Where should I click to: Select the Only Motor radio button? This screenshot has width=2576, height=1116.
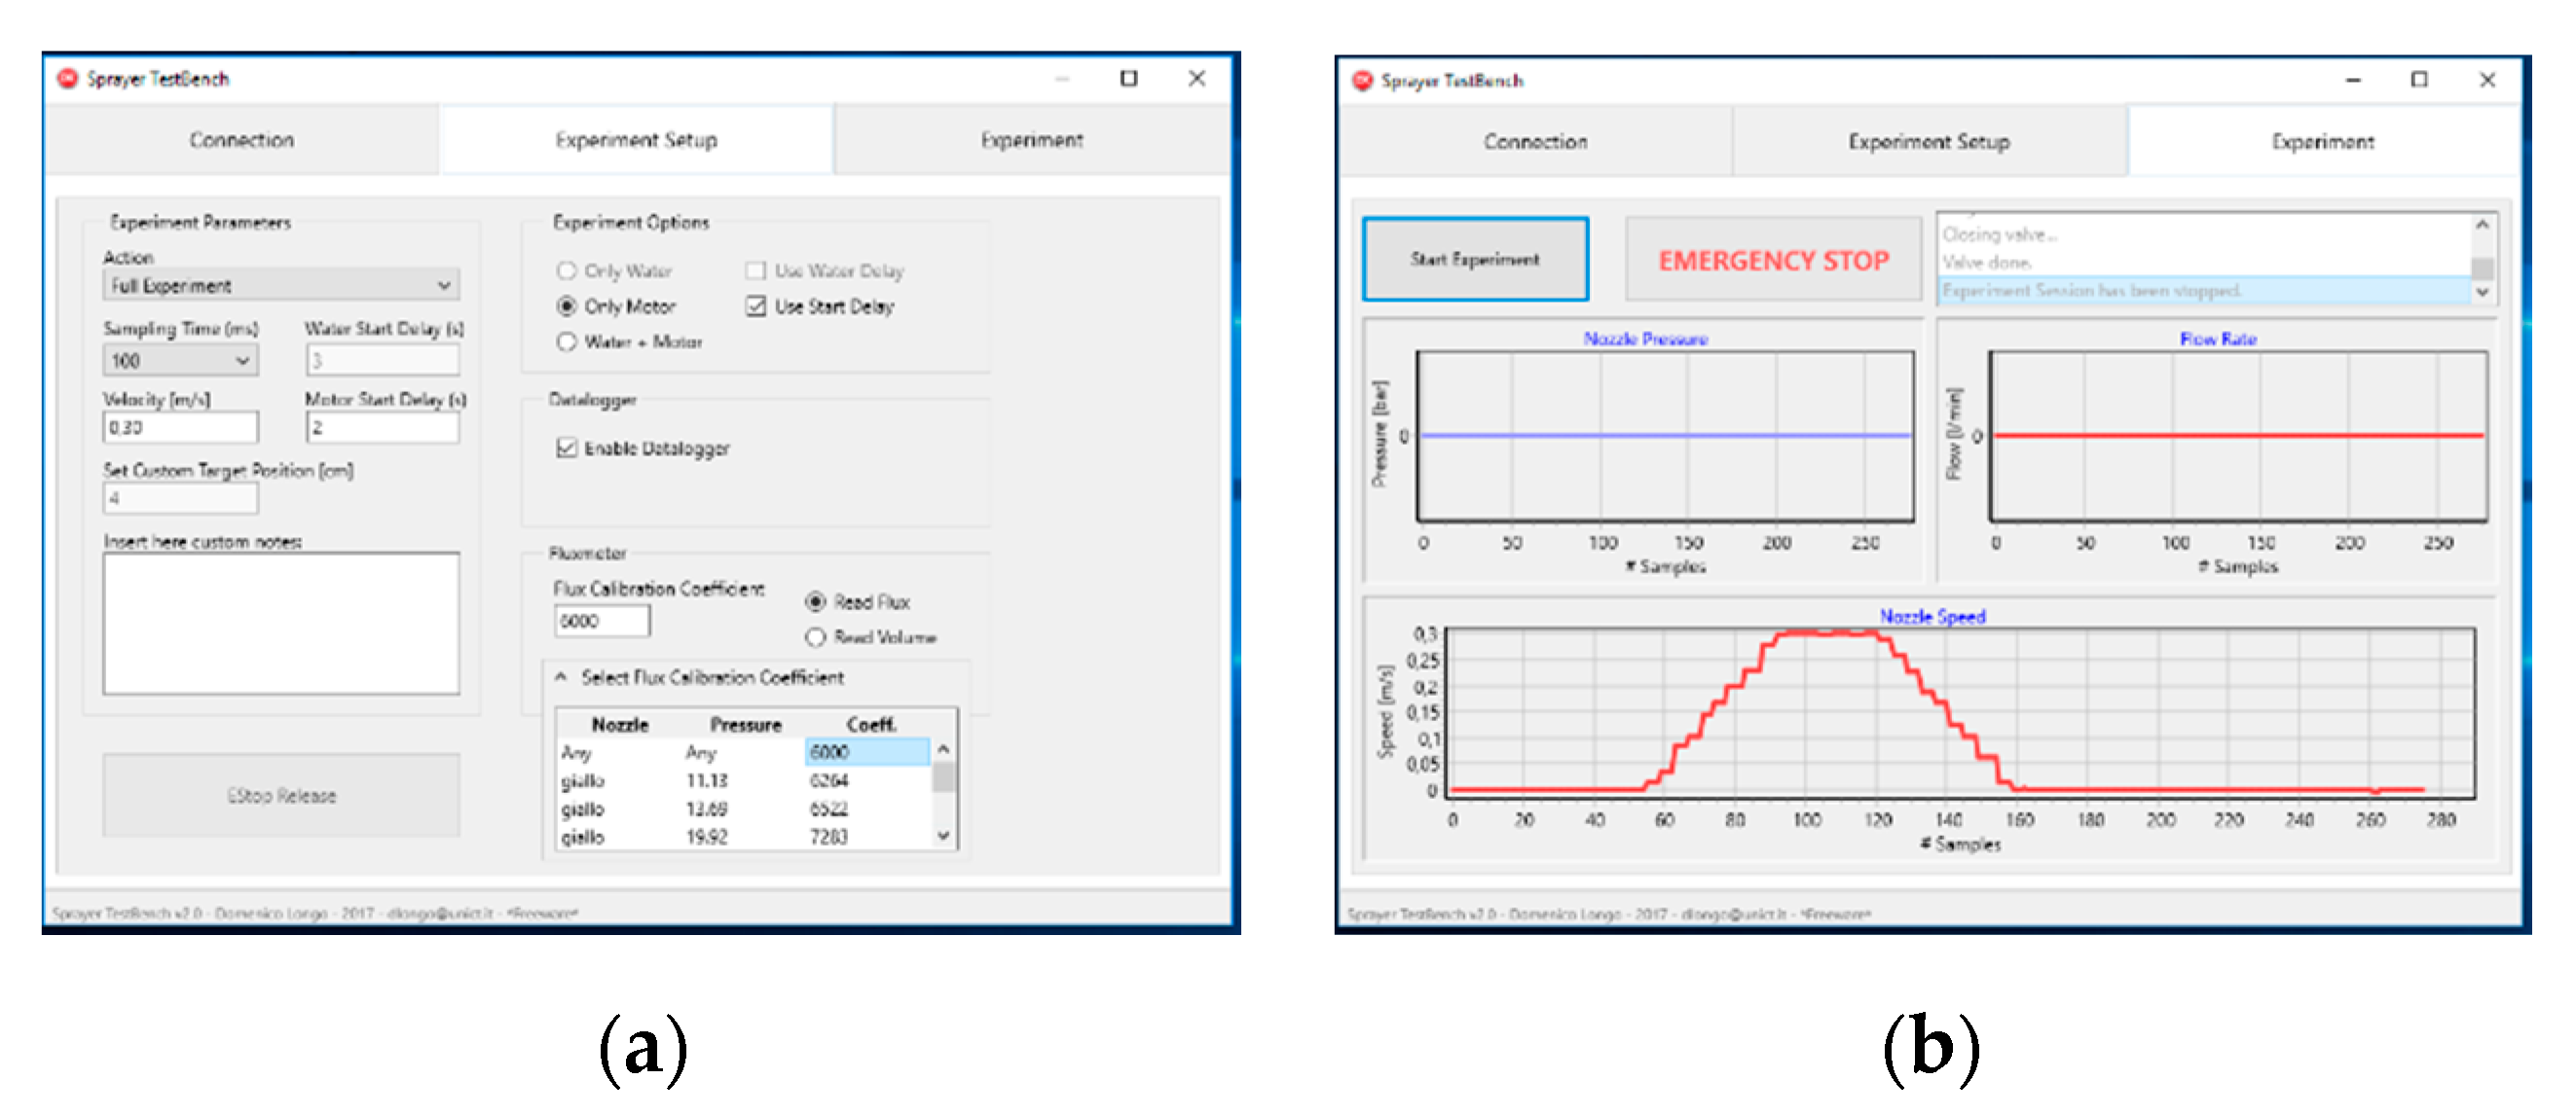(567, 306)
